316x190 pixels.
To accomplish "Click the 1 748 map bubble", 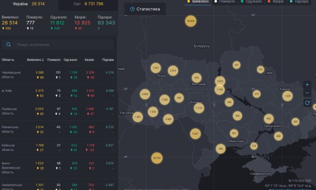I will (x=220, y=90).
